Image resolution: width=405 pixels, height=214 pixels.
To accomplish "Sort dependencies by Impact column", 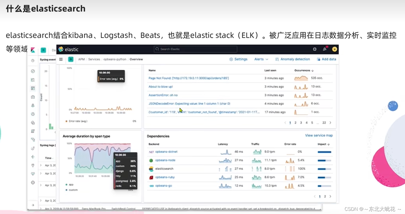I will tap(324, 144).
